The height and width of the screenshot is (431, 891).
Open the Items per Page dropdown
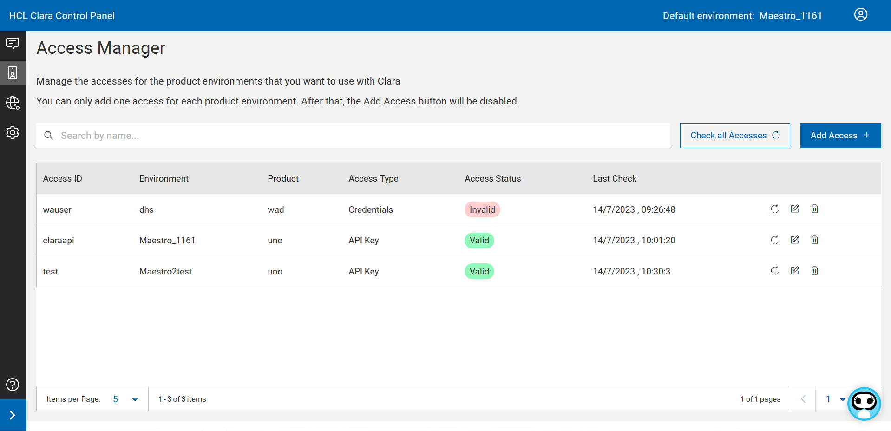click(125, 399)
